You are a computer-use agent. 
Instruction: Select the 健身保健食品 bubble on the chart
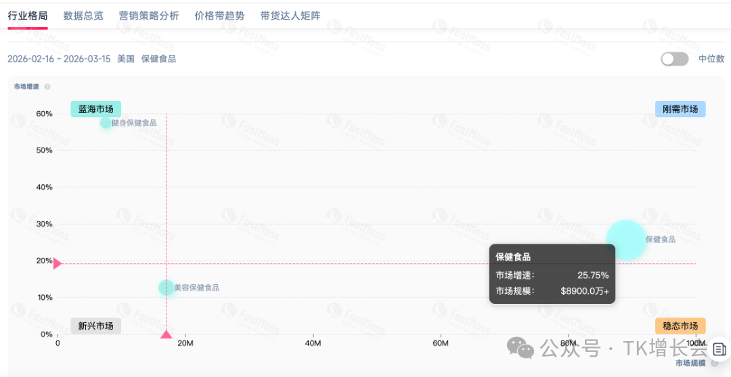pos(106,123)
